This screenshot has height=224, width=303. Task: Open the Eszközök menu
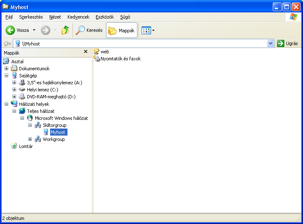pyautogui.click(x=105, y=17)
